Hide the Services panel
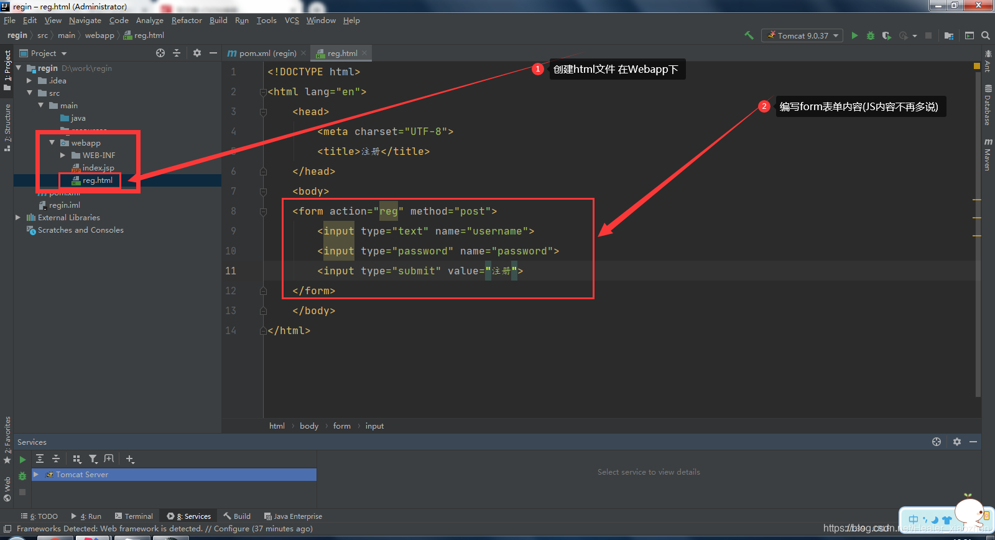 pyautogui.click(x=973, y=442)
